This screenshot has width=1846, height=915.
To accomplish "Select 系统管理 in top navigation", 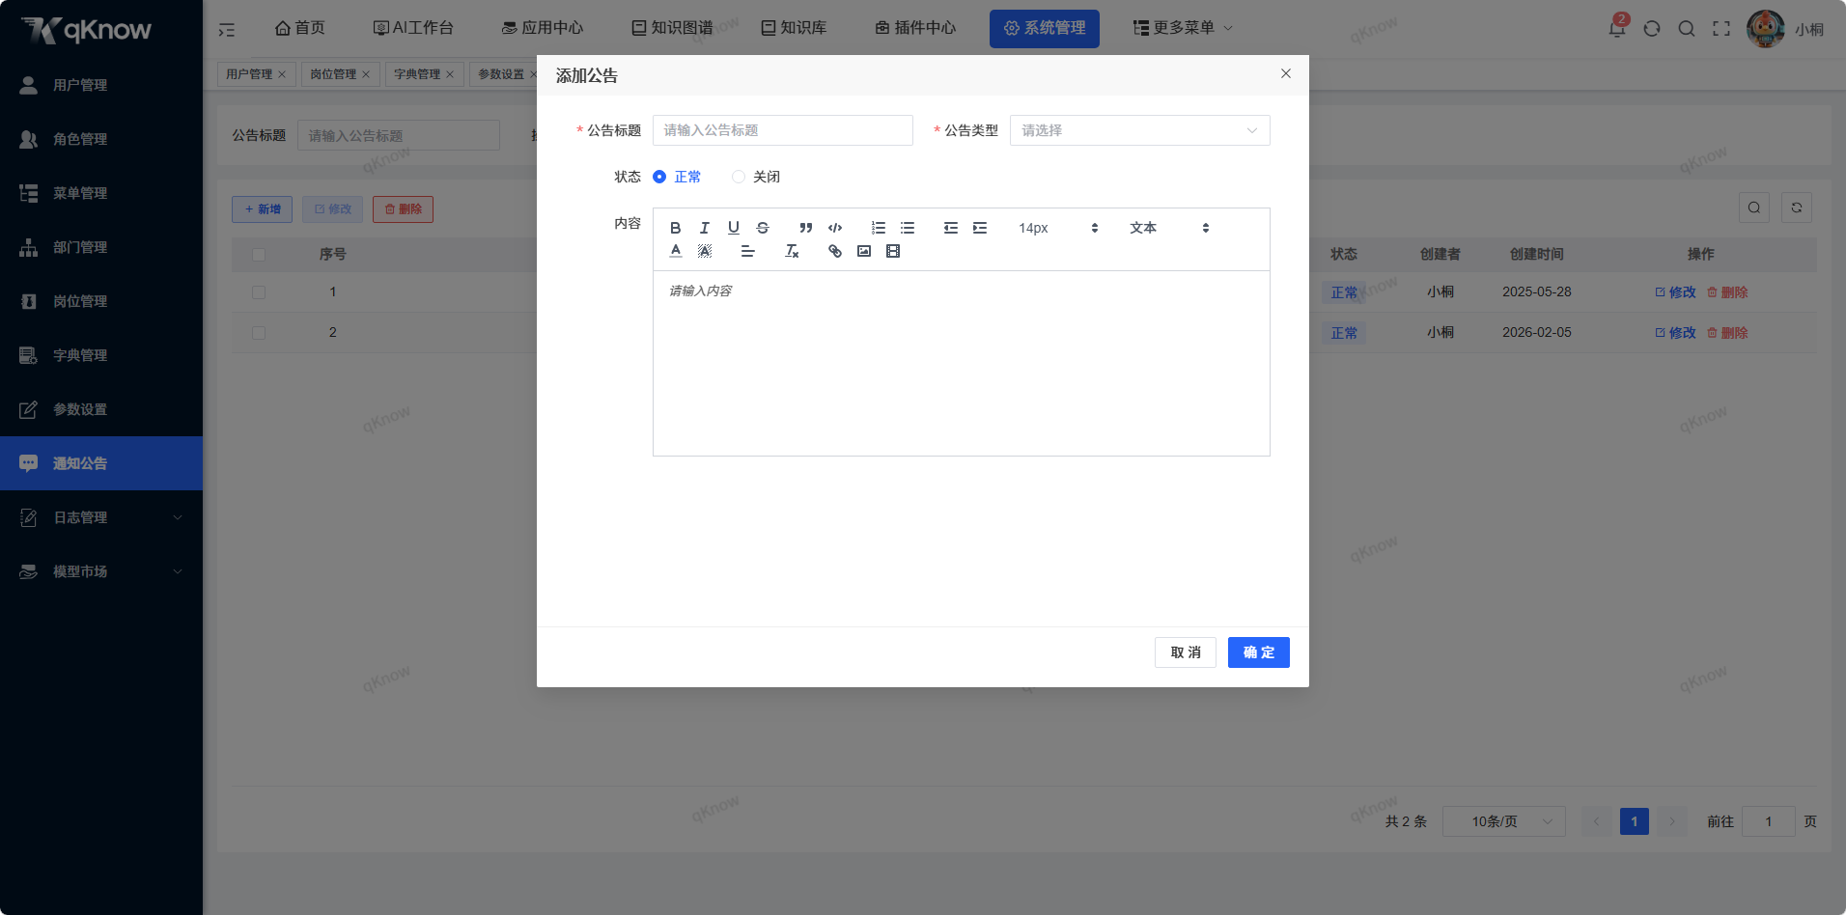I will tap(1045, 28).
